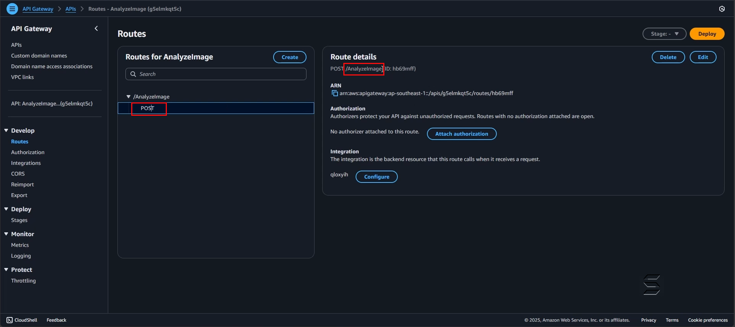Configure the qloxyih integration
Image resolution: width=735 pixels, height=327 pixels.
tap(376, 177)
